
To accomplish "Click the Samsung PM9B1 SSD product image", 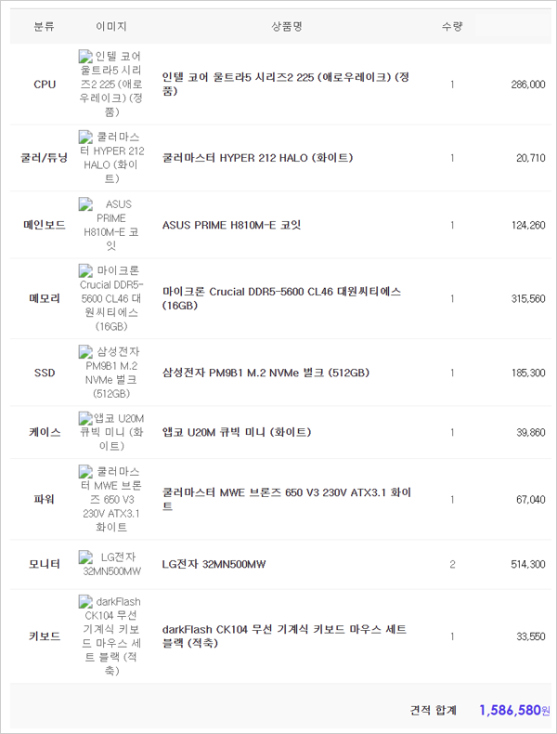I will coord(111,373).
